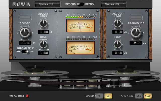Click the BIAS knob

43,44
